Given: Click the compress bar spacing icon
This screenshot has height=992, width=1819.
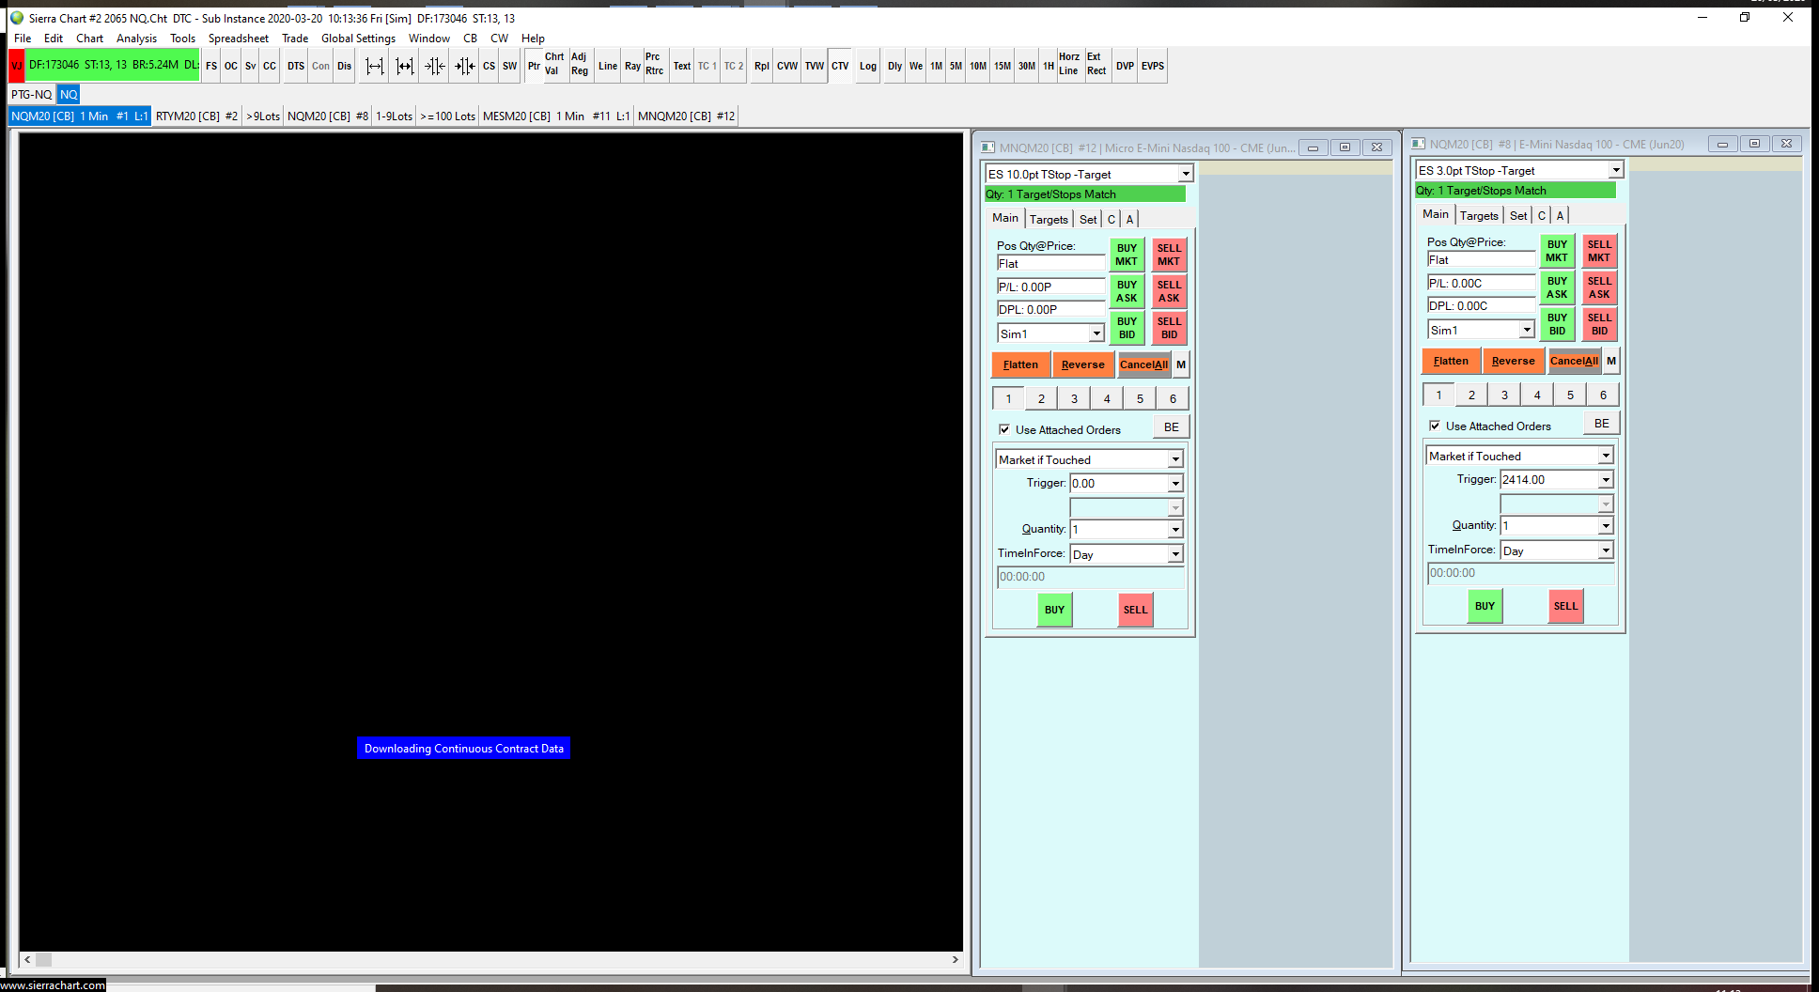Looking at the screenshot, I should click(435, 66).
